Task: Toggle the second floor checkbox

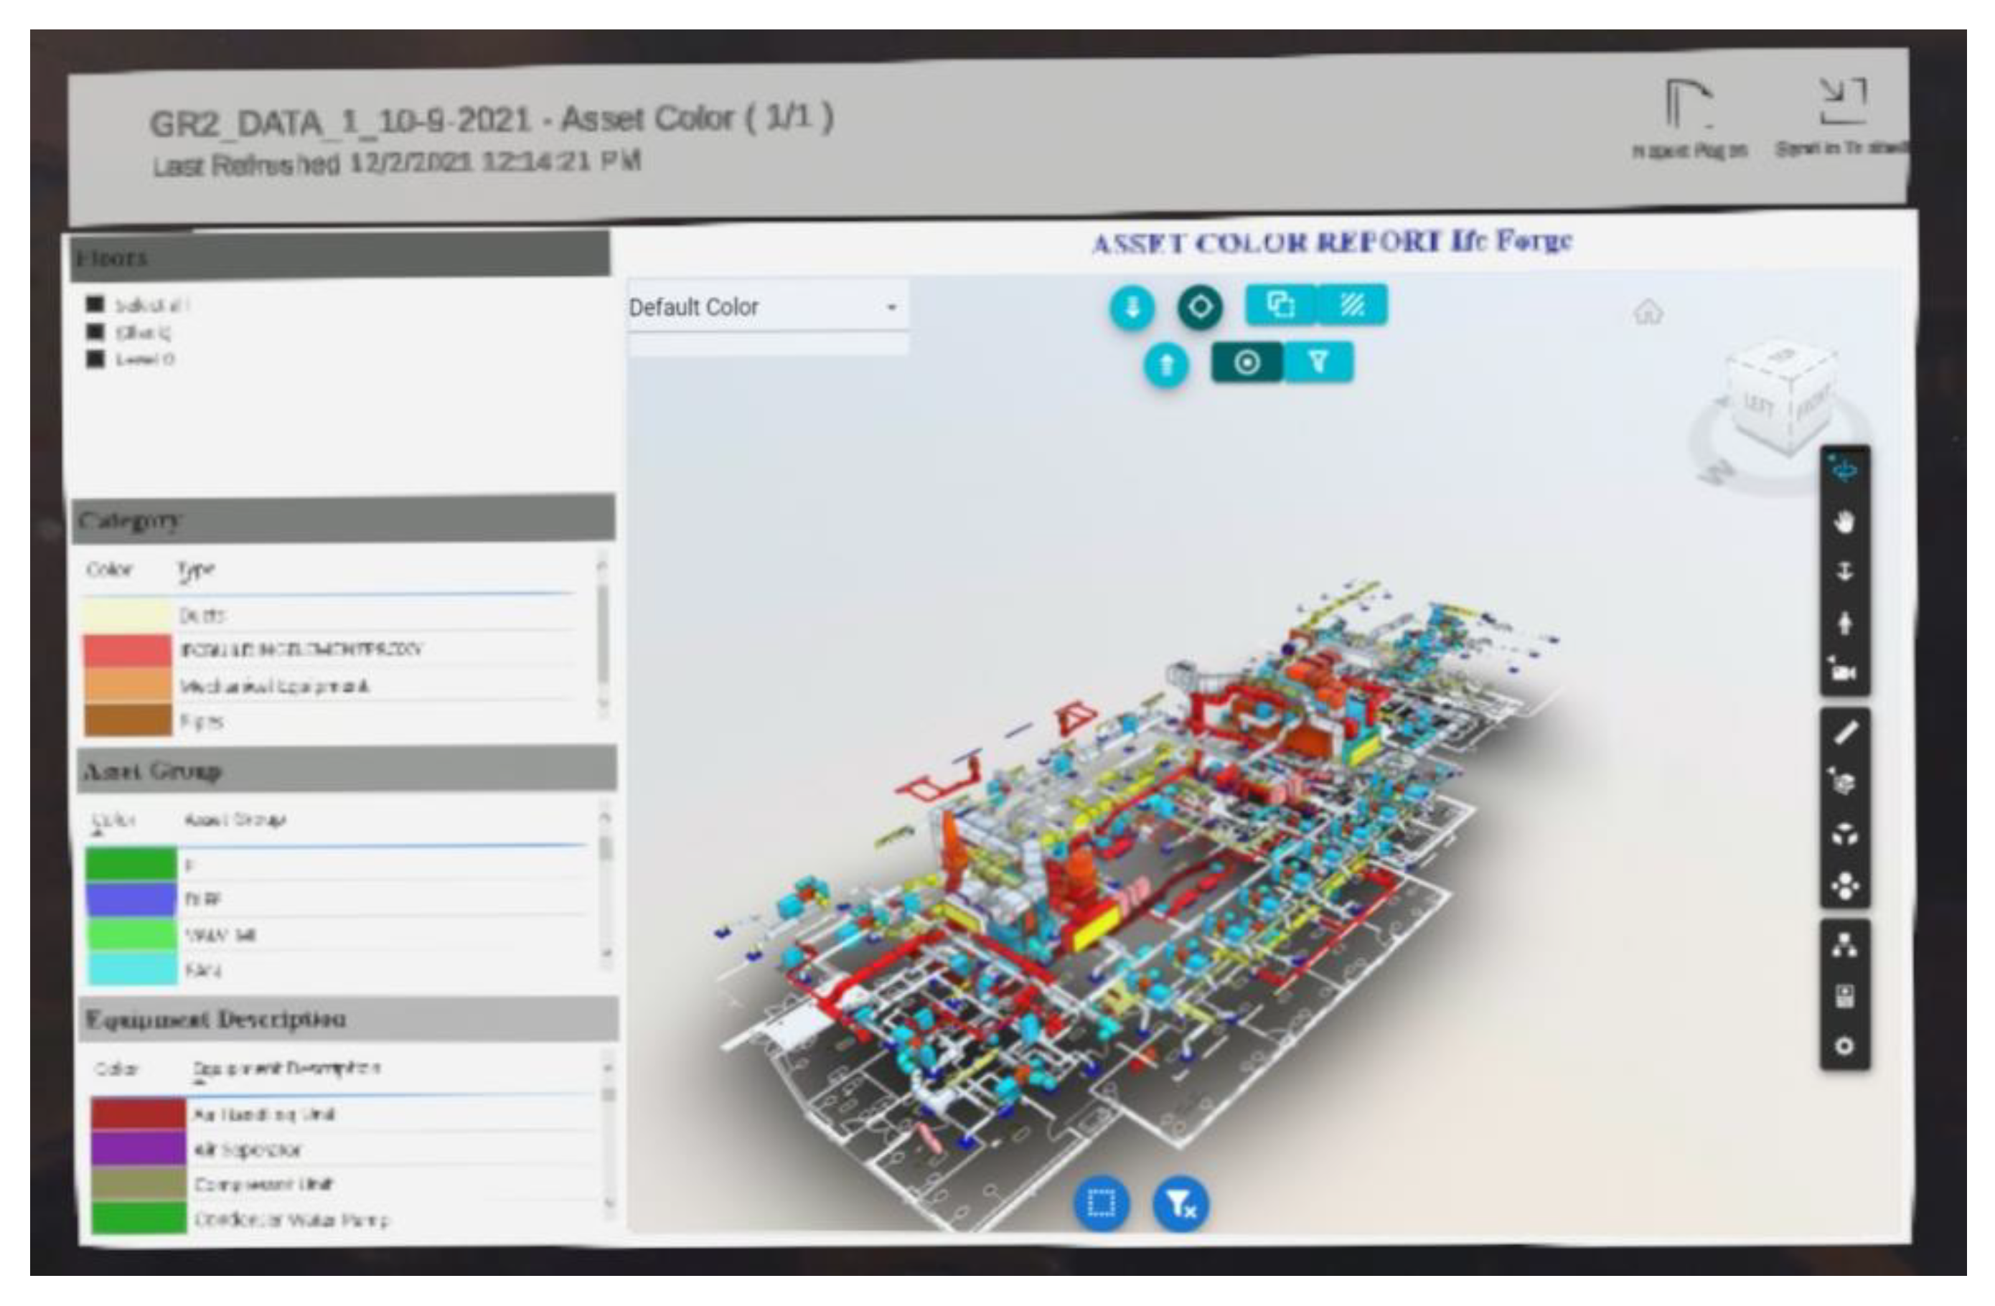Action: 95,332
